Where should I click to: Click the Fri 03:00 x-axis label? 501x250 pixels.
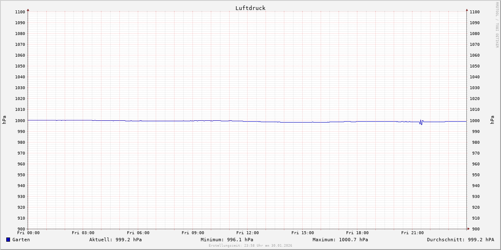click(83, 233)
